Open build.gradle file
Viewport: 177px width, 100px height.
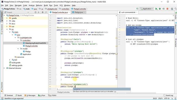[16, 62]
